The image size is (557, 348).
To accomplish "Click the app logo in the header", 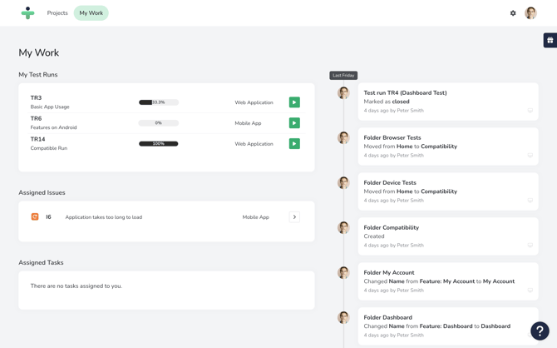I will (x=27, y=13).
